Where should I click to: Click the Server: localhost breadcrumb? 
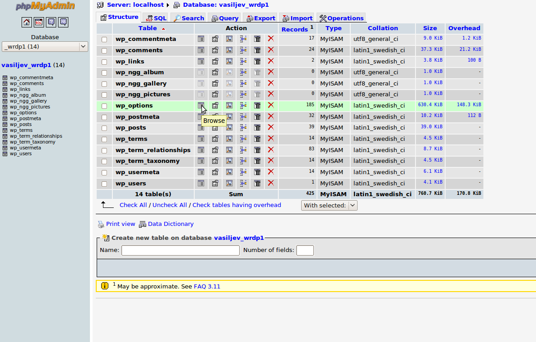(x=135, y=5)
